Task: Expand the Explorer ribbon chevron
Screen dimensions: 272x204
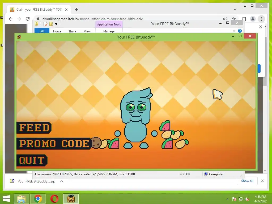Action: (234, 31)
